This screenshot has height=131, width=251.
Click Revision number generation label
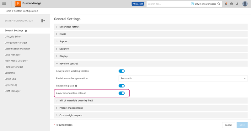coord(72,78)
